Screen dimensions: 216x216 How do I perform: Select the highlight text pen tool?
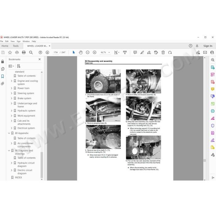tap(142, 52)
